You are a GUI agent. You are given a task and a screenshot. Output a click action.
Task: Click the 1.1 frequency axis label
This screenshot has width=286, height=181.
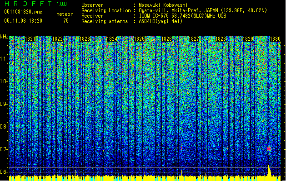(4, 59)
